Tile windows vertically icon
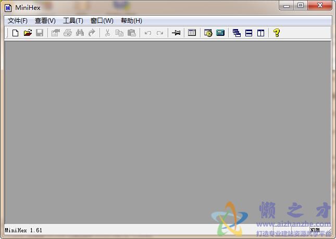This screenshot has height=239, width=336. (x=260, y=33)
